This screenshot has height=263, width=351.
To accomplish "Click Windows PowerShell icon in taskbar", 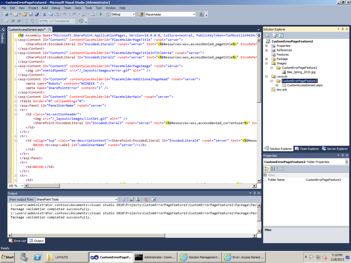I will point(38,257).
